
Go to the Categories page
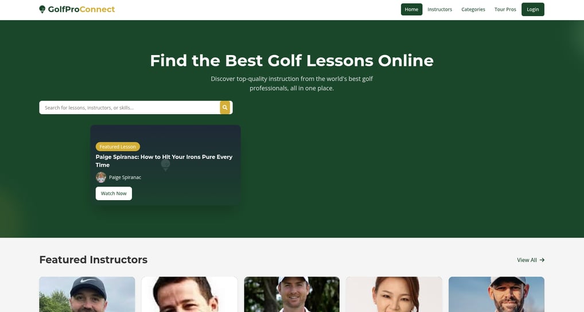click(x=473, y=9)
